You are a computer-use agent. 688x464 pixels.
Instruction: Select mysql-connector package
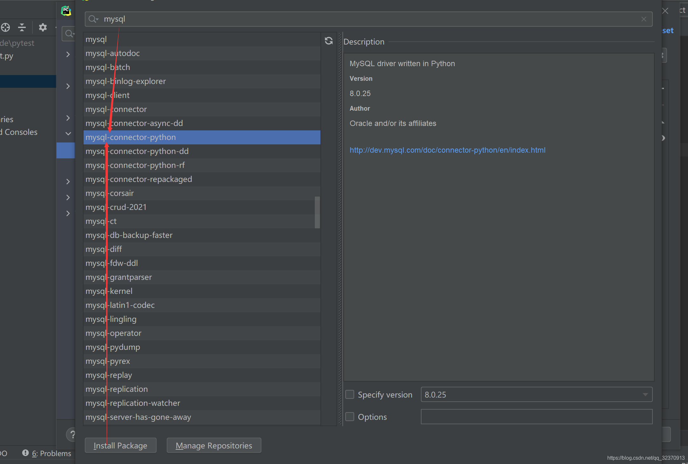(x=202, y=109)
